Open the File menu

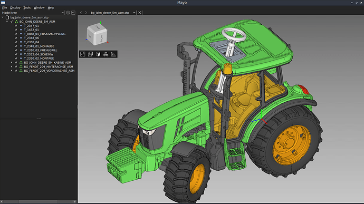[4, 8]
